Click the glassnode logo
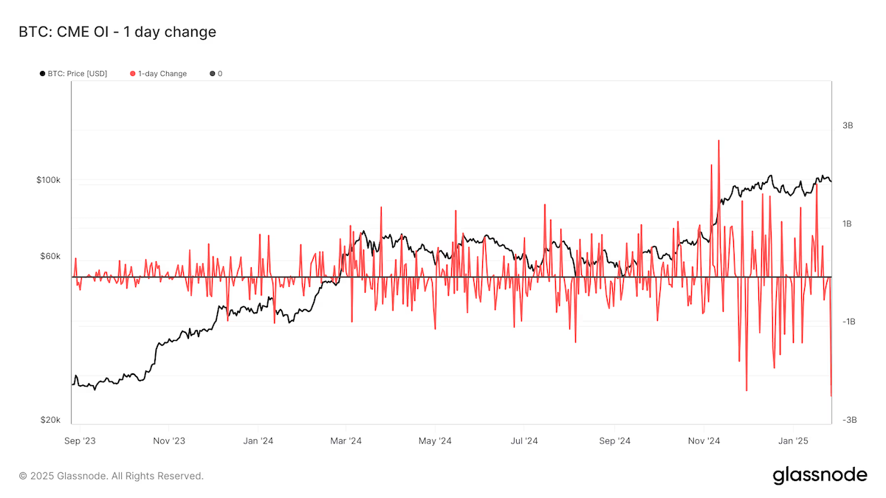This screenshot has height=498, width=886. pyautogui.click(x=820, y=476)
